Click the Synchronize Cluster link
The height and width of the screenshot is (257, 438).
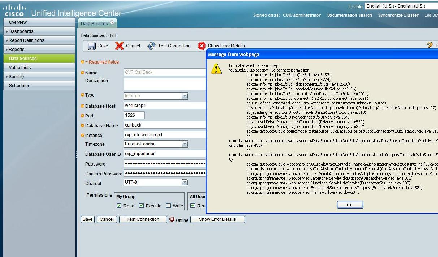(398, 15)
